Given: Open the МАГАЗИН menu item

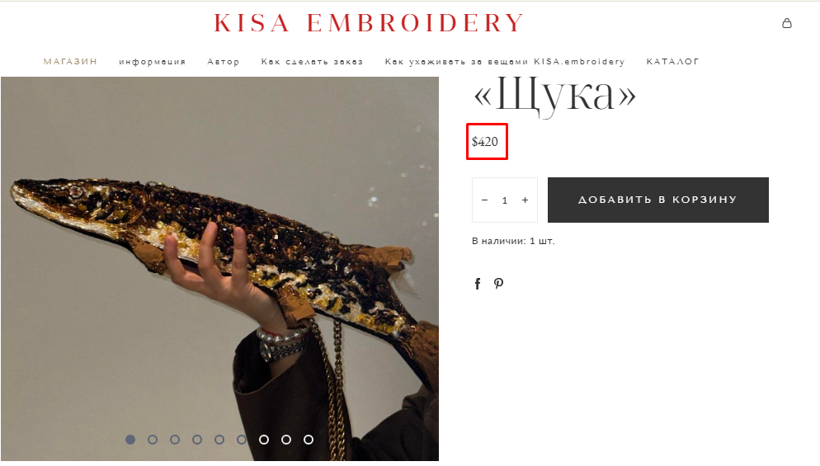Looking at the screenshot, I should click(x=70, y=61).
